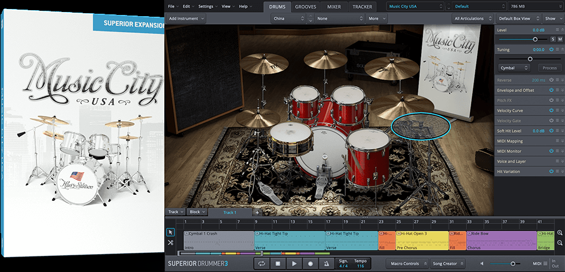Open the Tuning property menu icon
Screen dimensions: 565x272
pyautogui.click(x=557, y=50)
